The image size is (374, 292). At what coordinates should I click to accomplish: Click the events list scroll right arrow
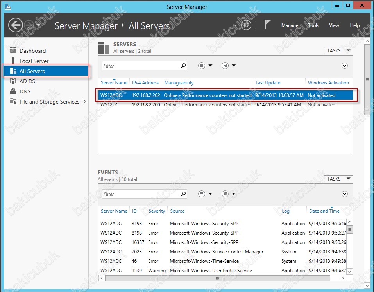click(x=343, y=278)
